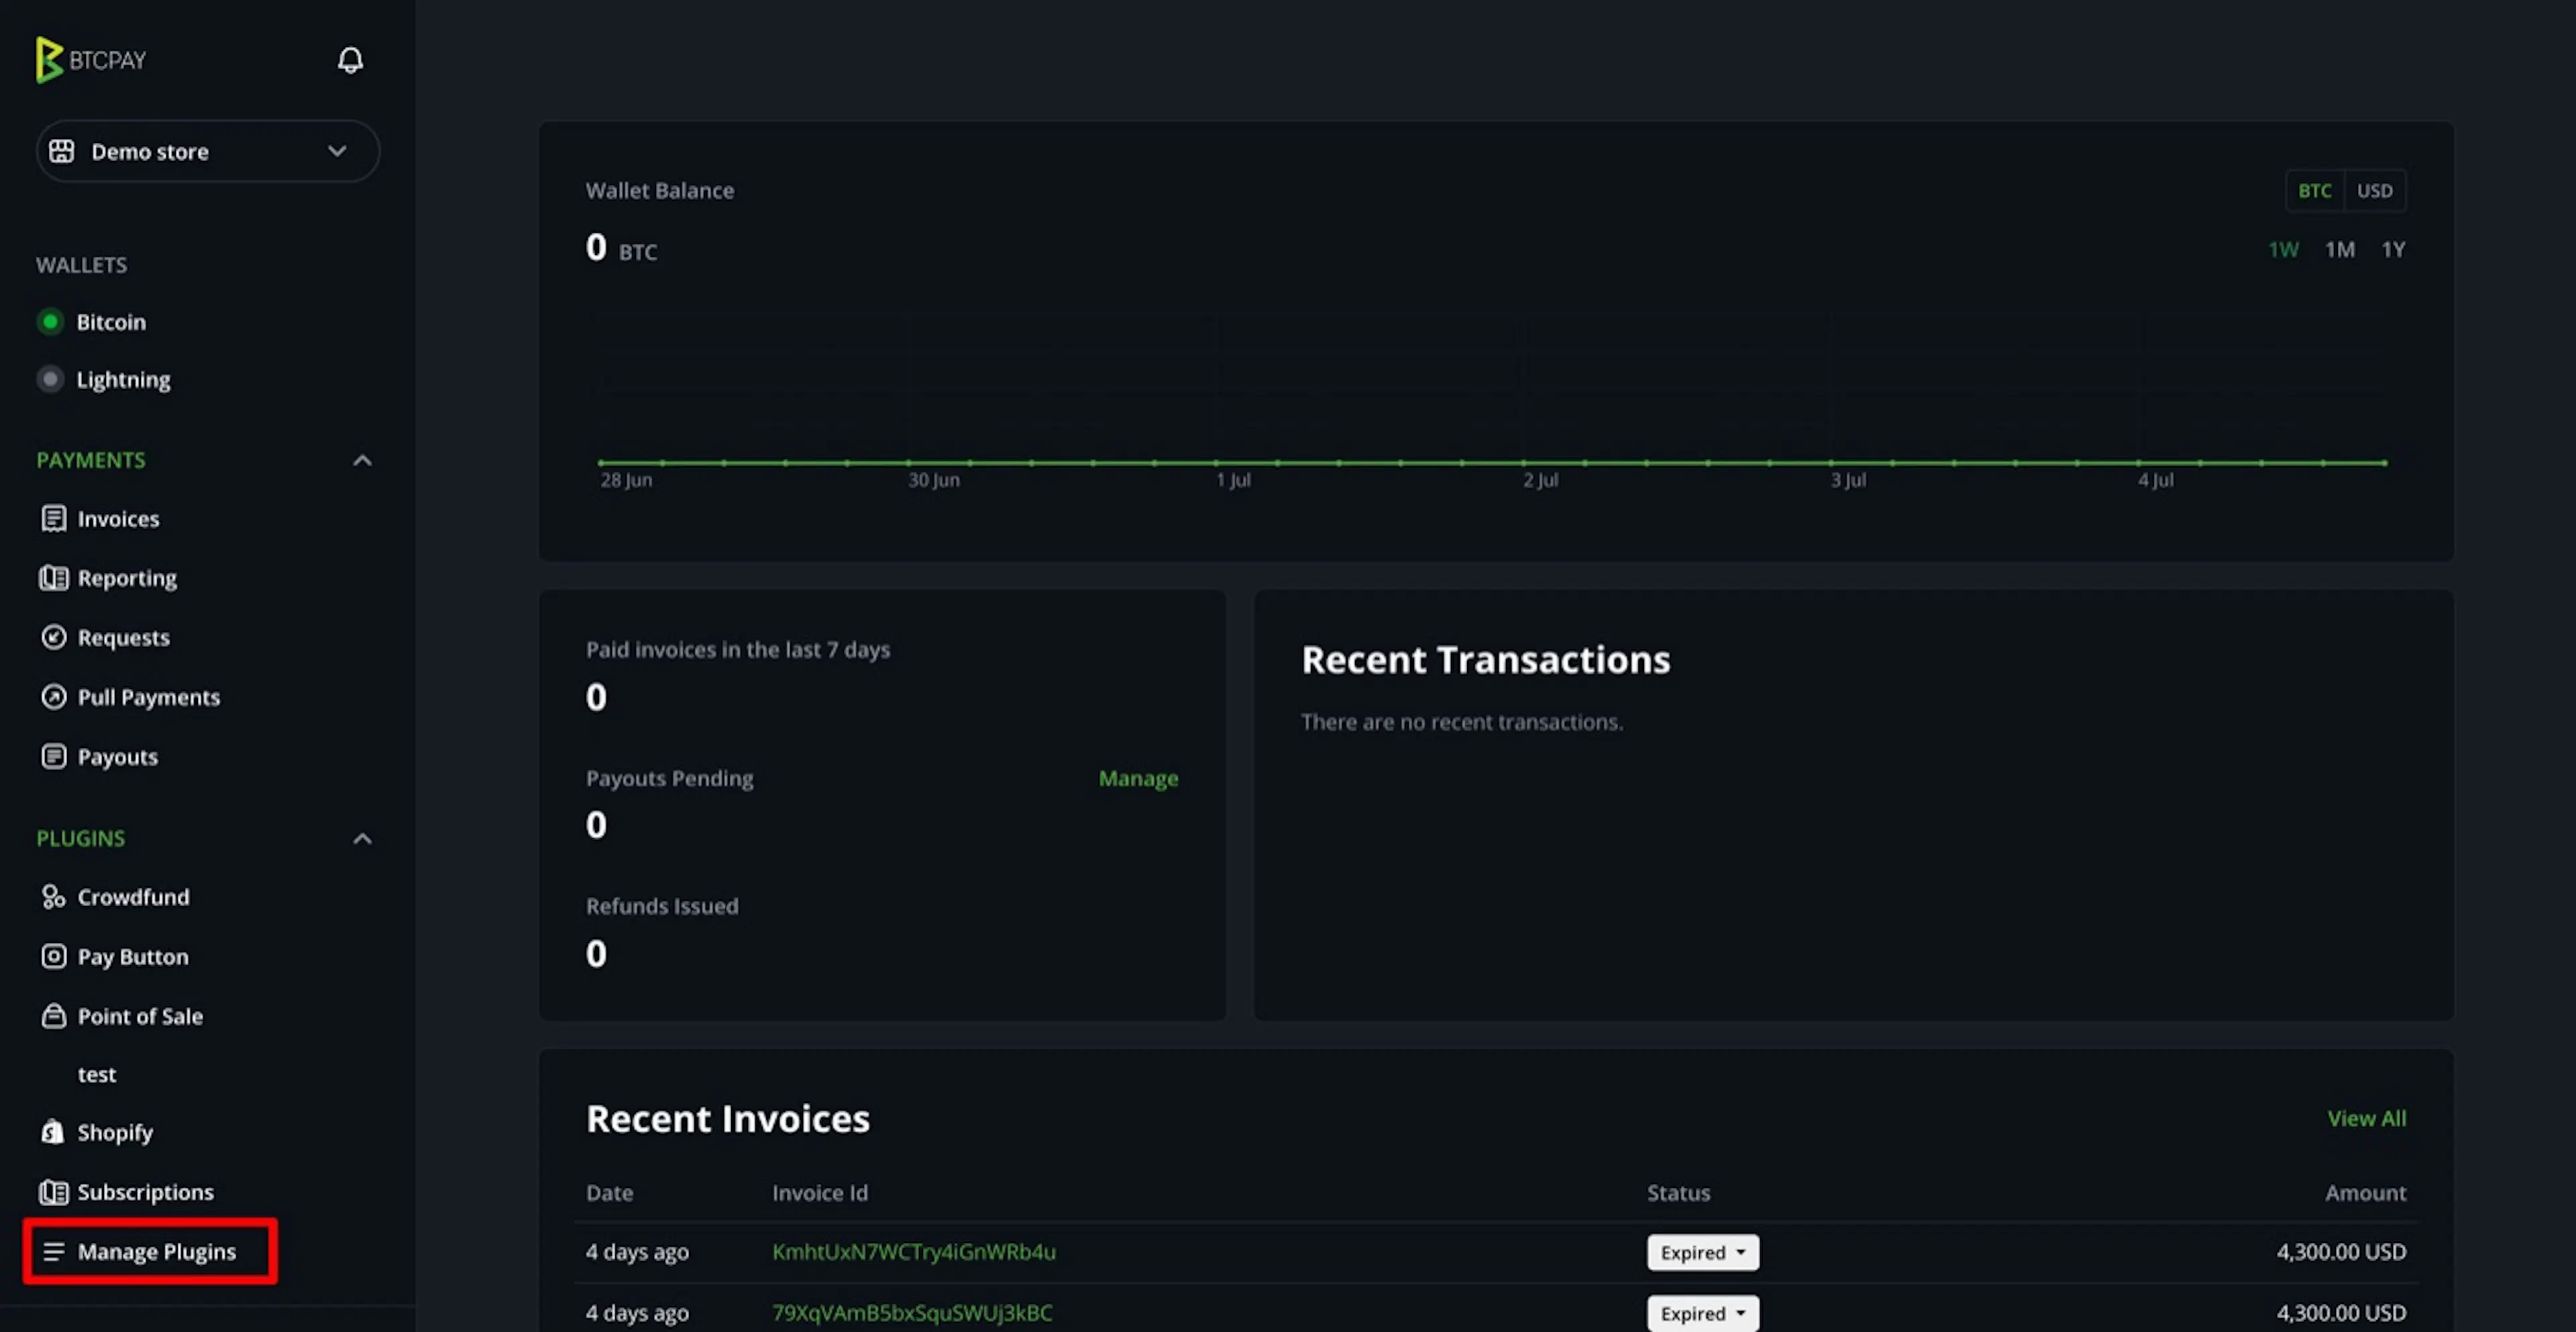Click the Payouts icon in sidebar
The width and height of the screenshot is (2576, 1332).
pos(54,756)
